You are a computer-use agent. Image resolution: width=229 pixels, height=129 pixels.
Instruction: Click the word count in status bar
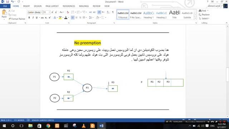click(x=19, y=120)
